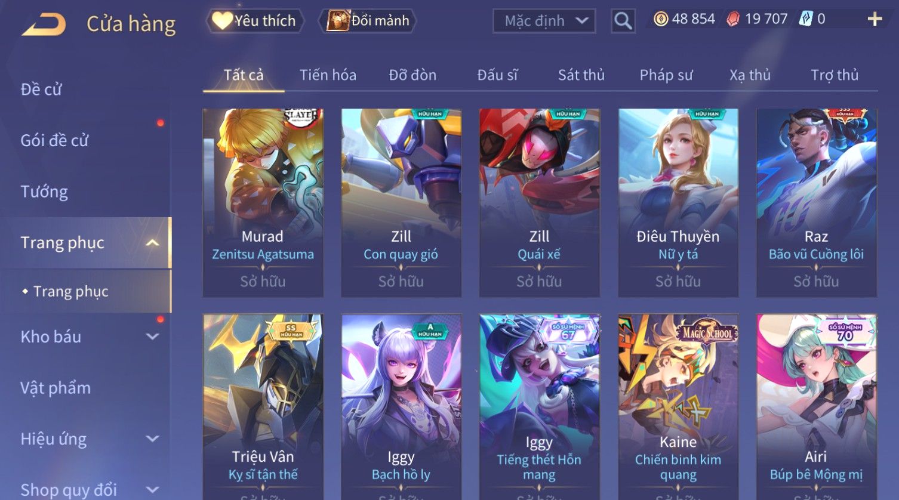Click the plus icon to add currency

click(875, 20)
